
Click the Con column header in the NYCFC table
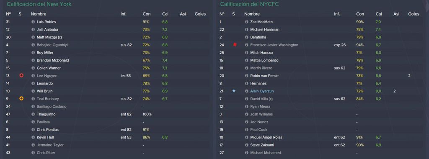[x=360, y=14]
